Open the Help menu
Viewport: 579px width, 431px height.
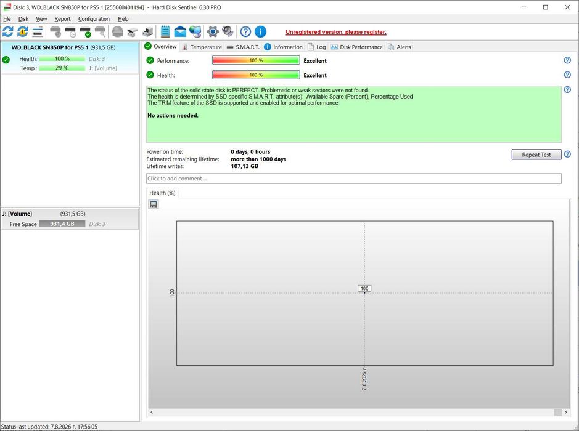click(x=123, y=19)
